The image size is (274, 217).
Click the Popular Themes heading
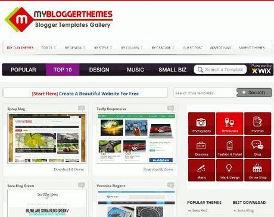[204, 203]
